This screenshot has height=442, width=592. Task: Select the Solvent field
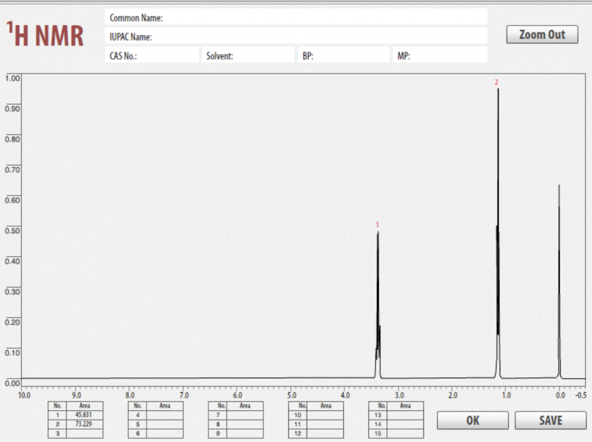(x=248, y=55)
